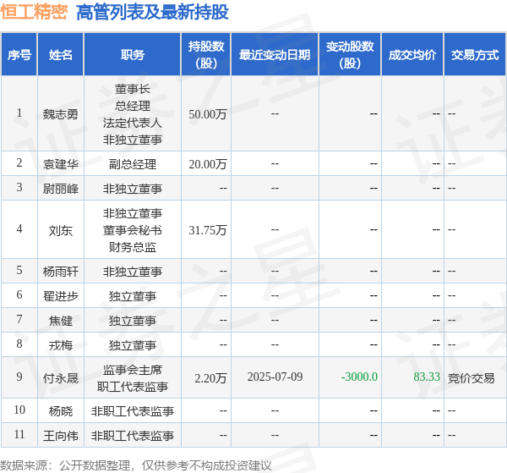Viewport: 507px width, 473px height.
Task: Click the 2.20万 shareholding value
Action: coord(210,378)
